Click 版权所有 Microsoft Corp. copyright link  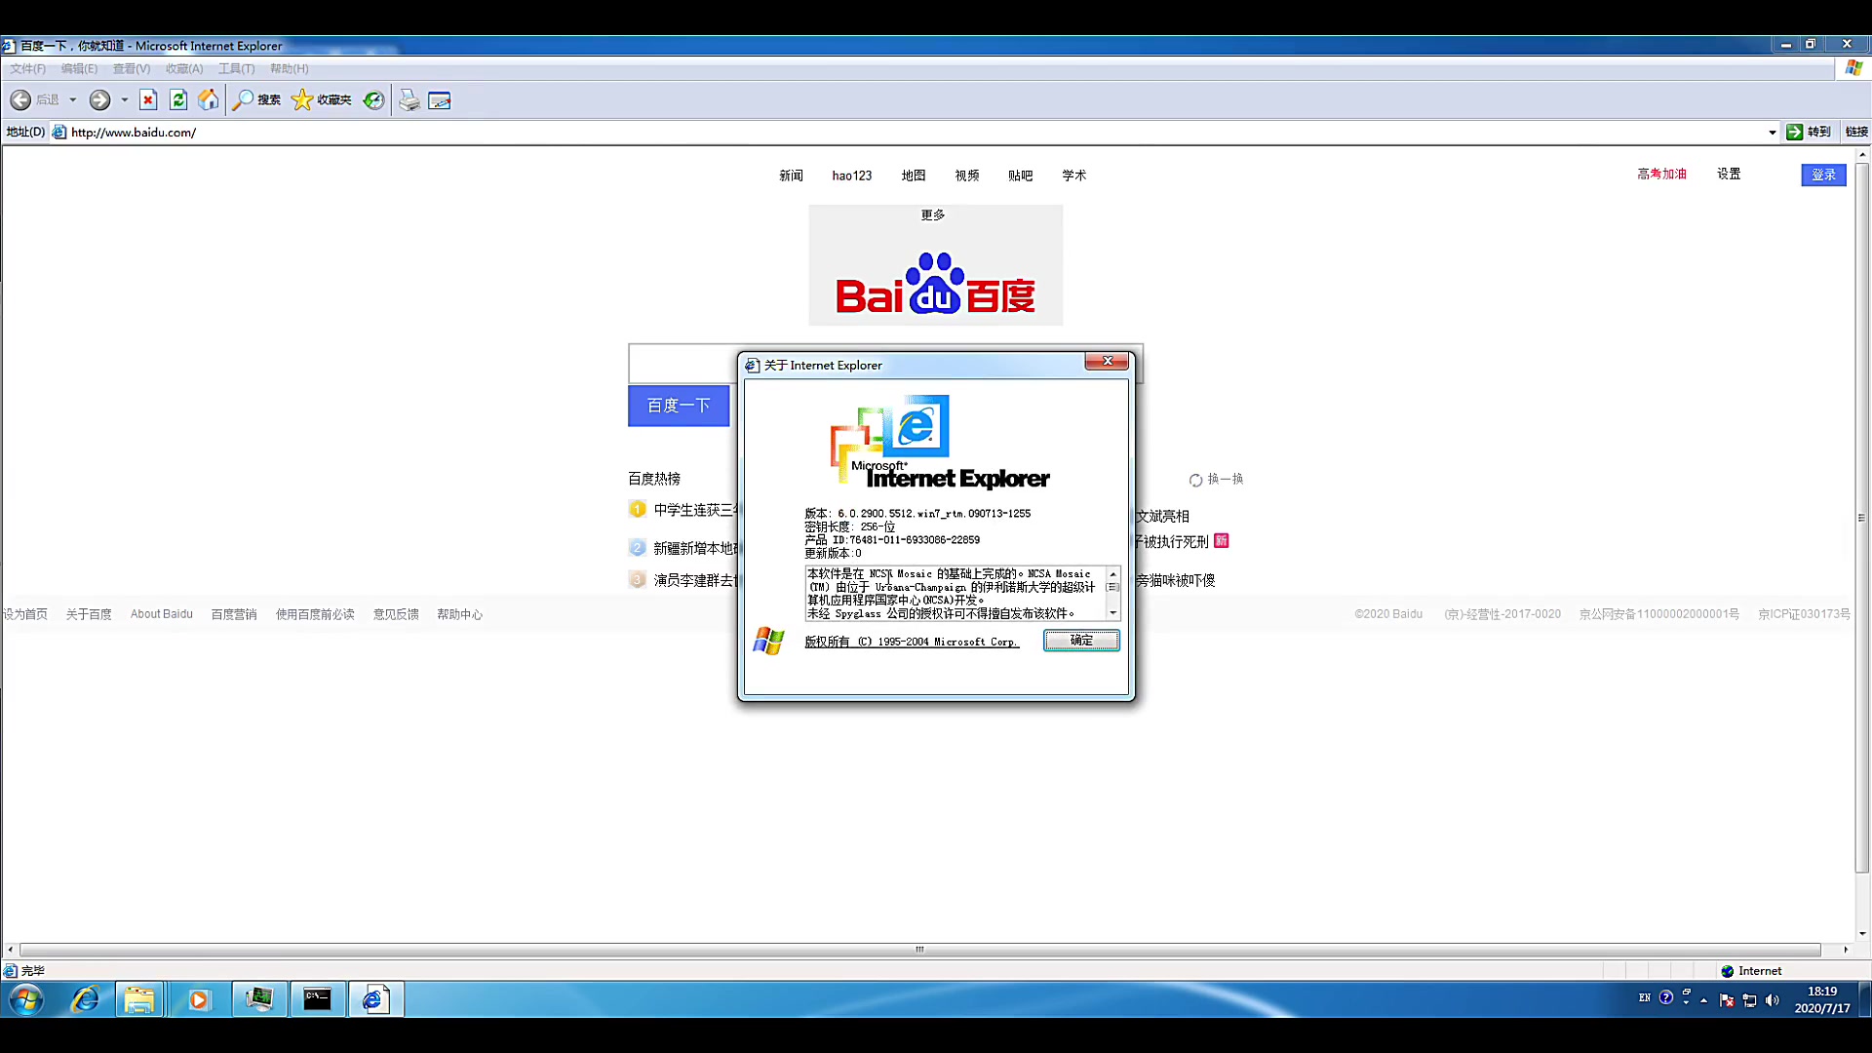coord(912,642)
